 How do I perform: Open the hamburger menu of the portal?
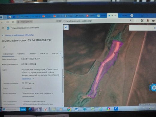(3, 28)
